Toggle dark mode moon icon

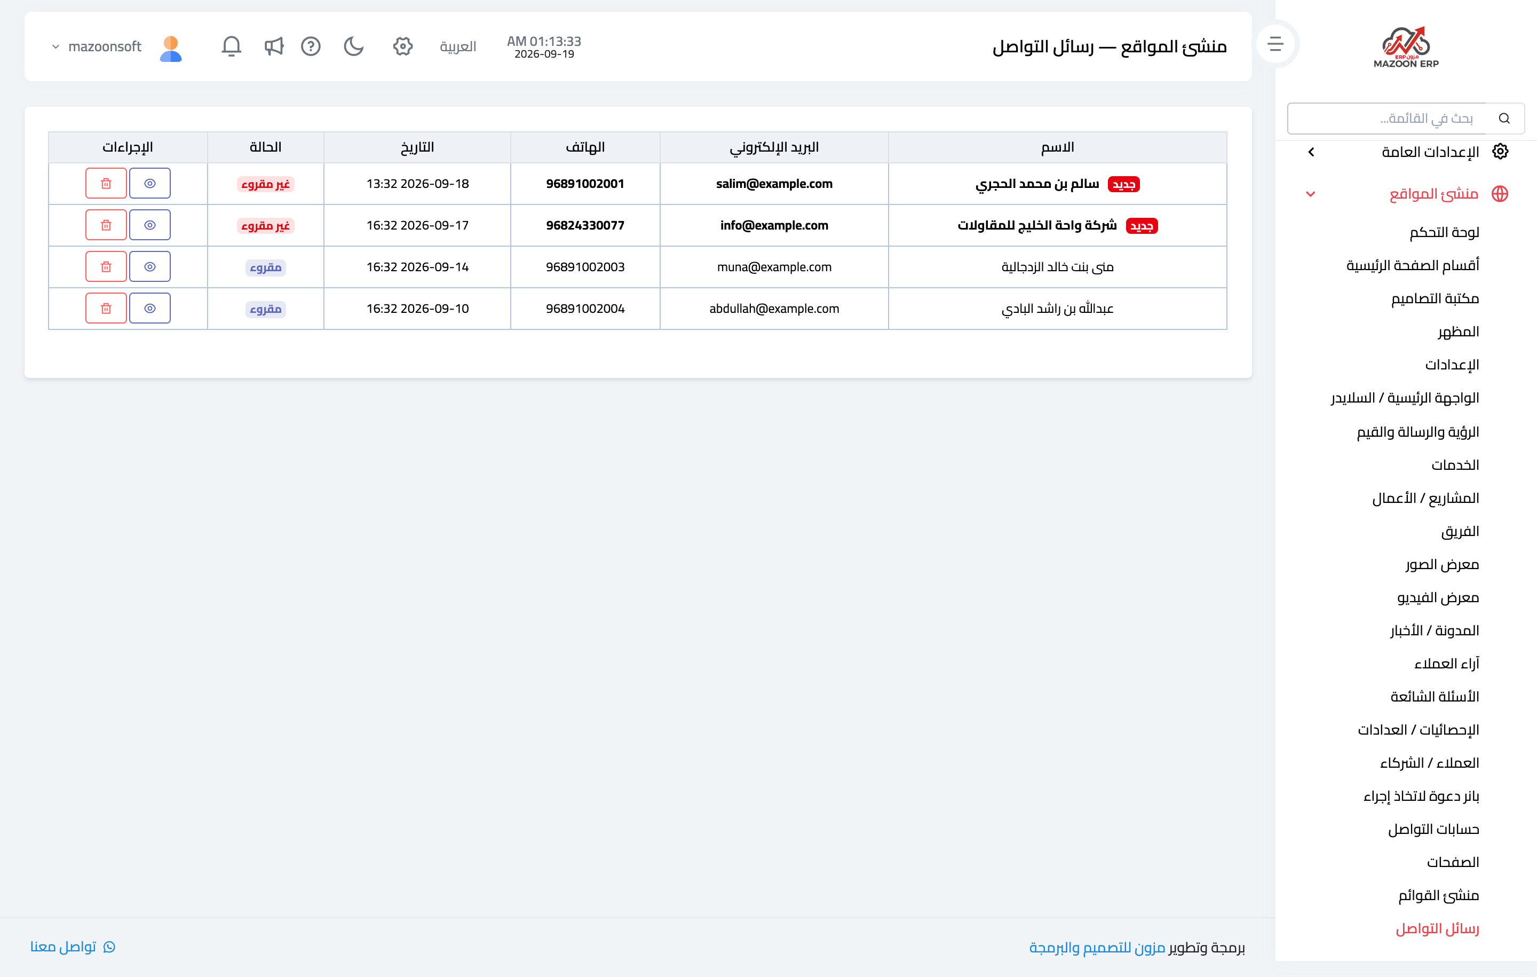(353, 46)
